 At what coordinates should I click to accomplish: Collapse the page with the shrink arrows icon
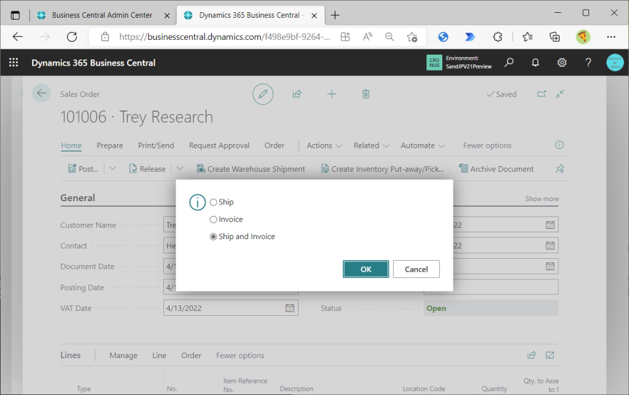pyautogui.click(x=560, y=94)
